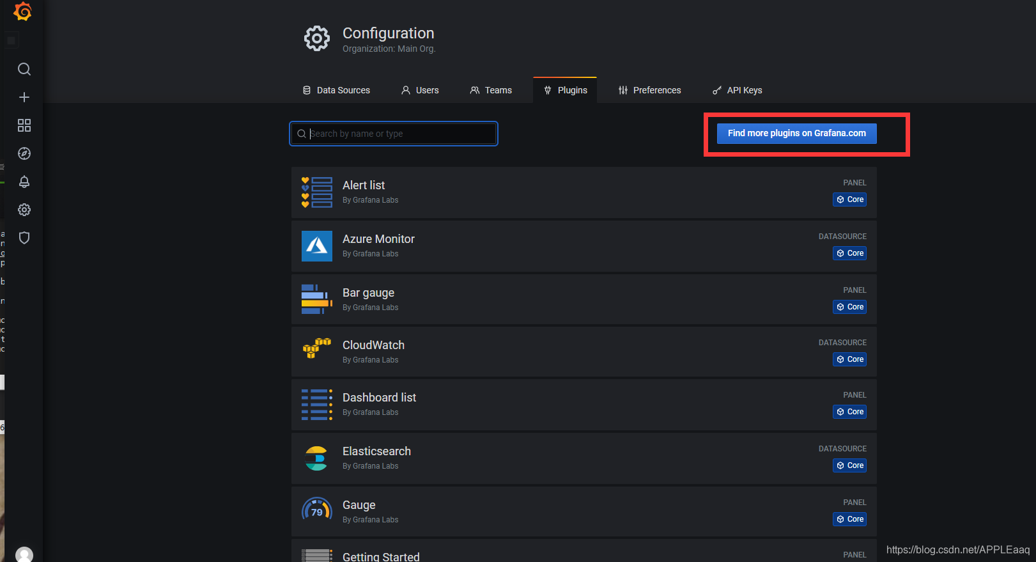Click the Grafana logo home icon
Screen dimensions: 1036x562
pos(23,12)
